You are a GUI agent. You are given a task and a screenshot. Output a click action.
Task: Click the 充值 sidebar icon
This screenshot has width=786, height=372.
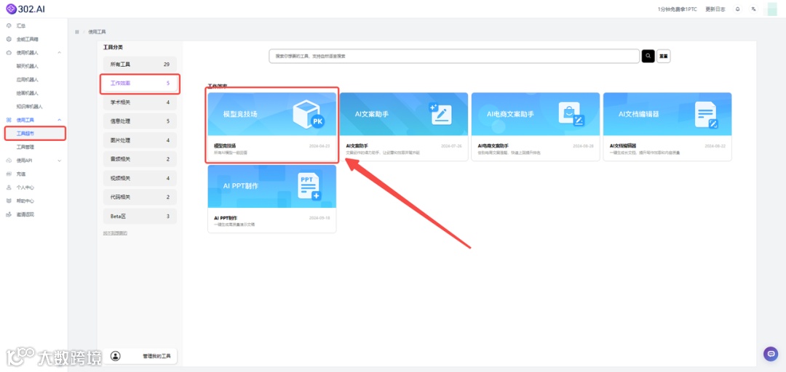[x=9, y=174]
